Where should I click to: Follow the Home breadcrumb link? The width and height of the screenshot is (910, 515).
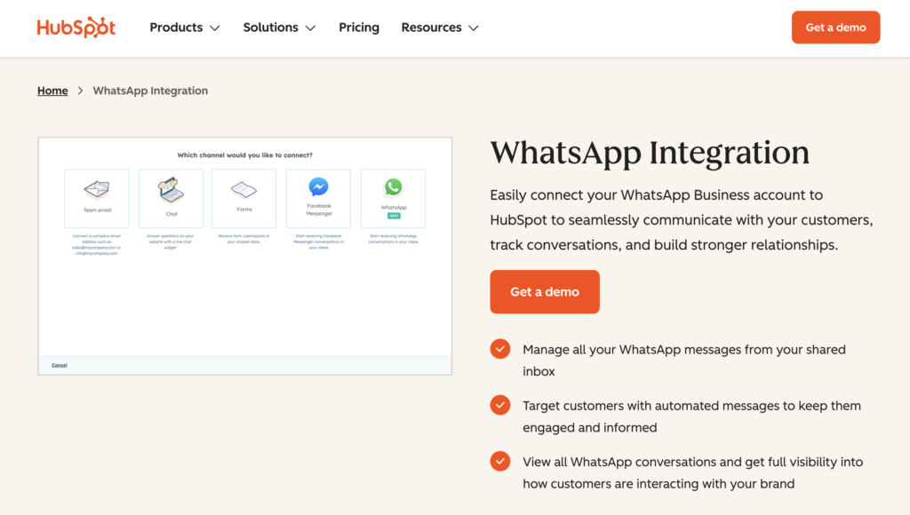pos(52,91)
